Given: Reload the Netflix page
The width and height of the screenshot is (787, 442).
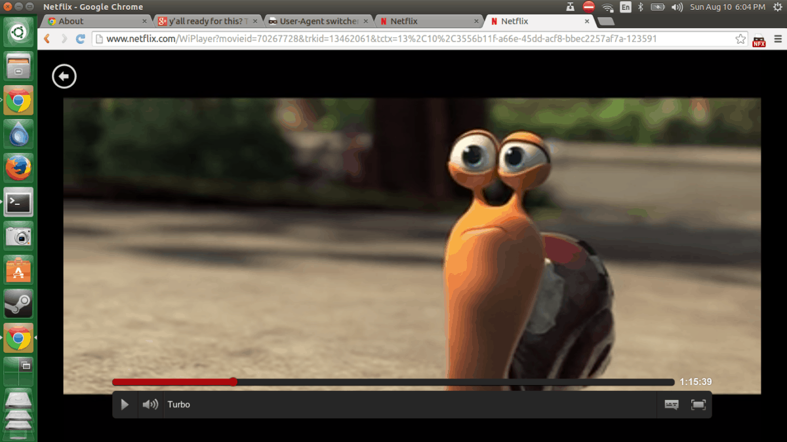Looking at the screenshot, I should coord(81,39).
